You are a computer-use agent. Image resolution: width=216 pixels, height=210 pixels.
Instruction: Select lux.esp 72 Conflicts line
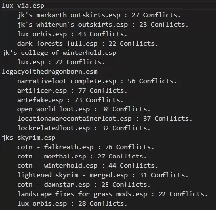click(x=61, y=62)
